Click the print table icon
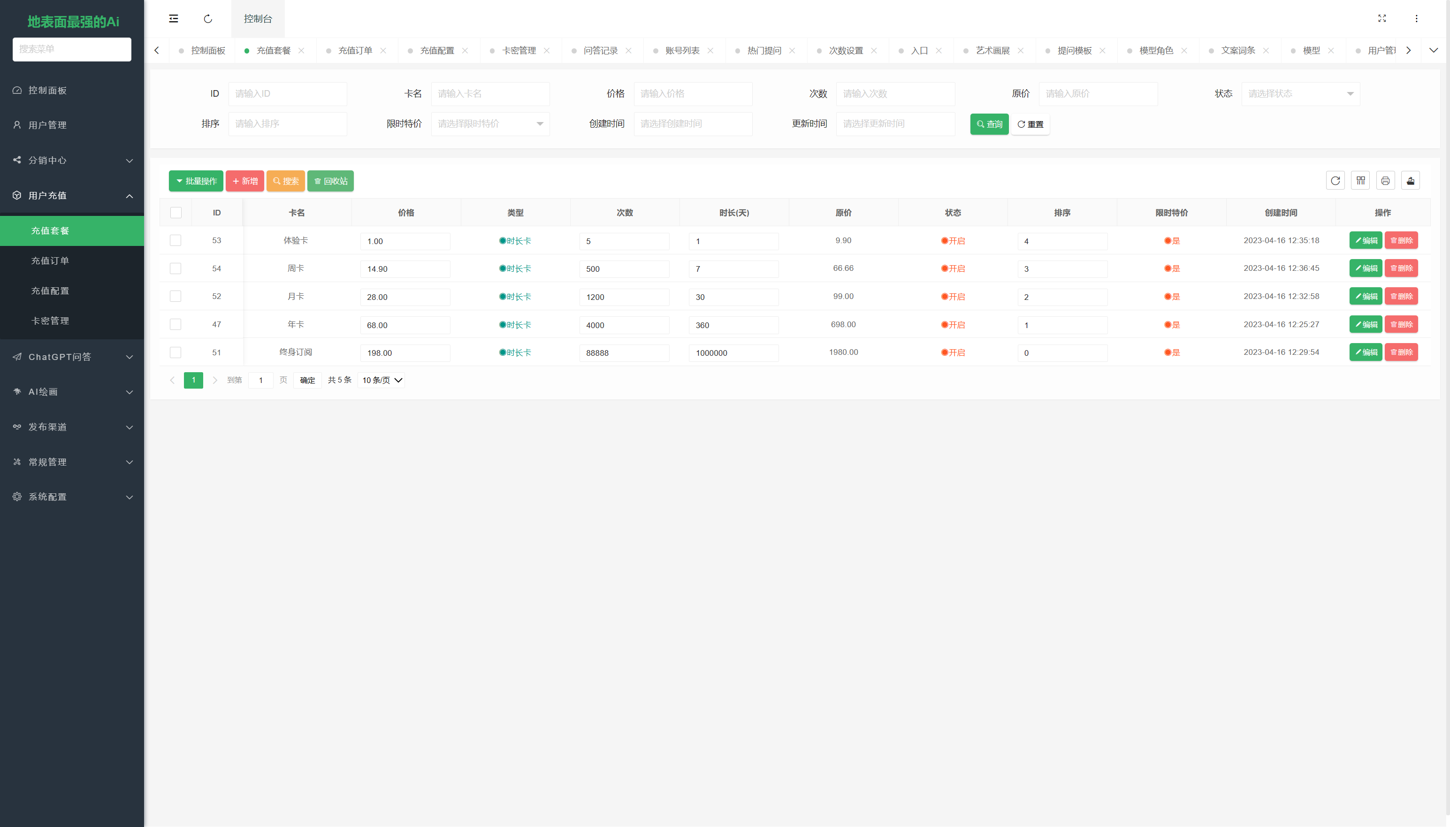The image size is (1450, 827). 1385,181
